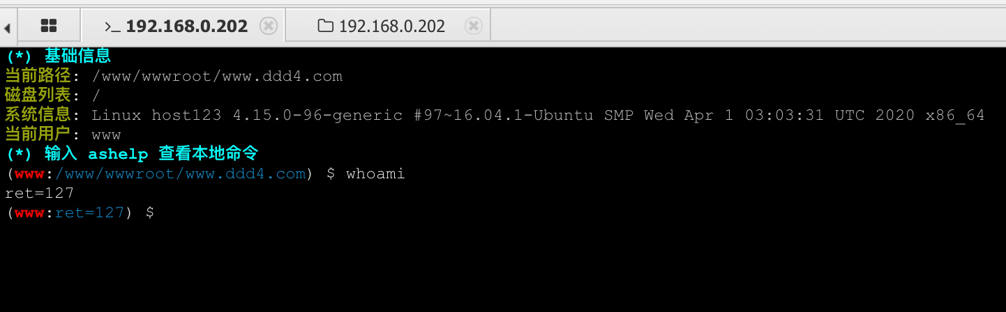Click the blue ret=127 in the last prompt
The height and width of the screenshot is (312, 1006).
pos(89,212)
